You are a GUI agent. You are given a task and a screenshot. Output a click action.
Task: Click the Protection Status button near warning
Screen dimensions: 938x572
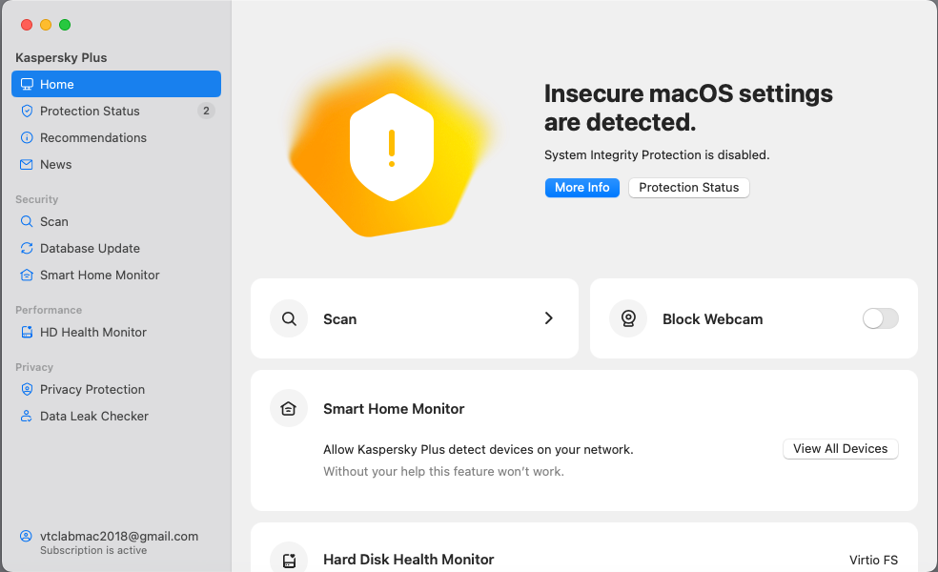point(688,188)
